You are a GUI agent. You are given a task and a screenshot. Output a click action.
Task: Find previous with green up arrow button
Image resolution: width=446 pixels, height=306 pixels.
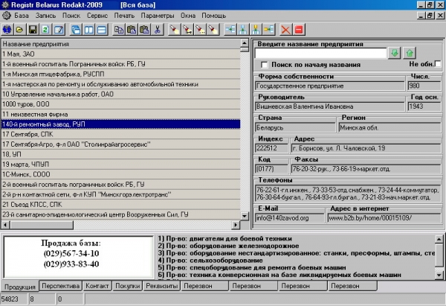410,53
